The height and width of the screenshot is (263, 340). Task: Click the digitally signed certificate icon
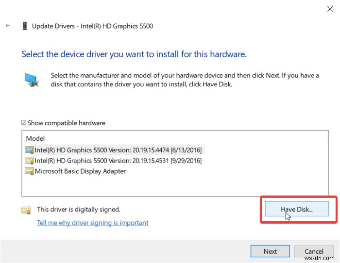tap(26, 210)
